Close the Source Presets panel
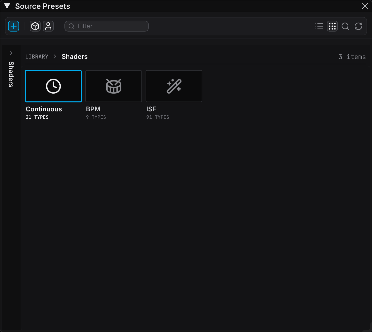 coord(365,6)
